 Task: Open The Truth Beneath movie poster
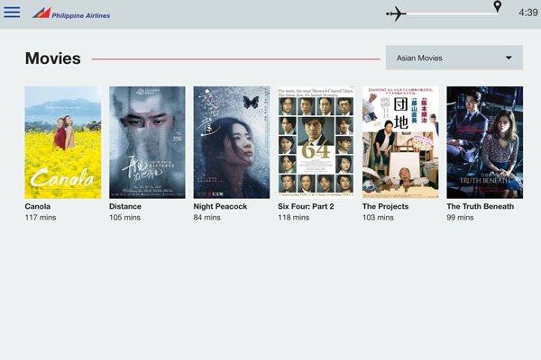tap(485, 142)
